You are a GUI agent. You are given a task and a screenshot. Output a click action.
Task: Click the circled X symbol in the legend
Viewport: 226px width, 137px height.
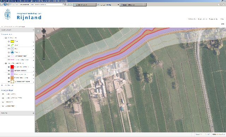coord(12,49)
